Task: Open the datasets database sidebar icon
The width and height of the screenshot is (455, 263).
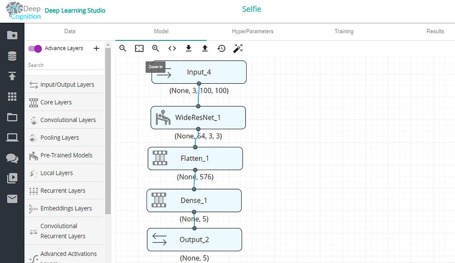Action: coord(12,56)
